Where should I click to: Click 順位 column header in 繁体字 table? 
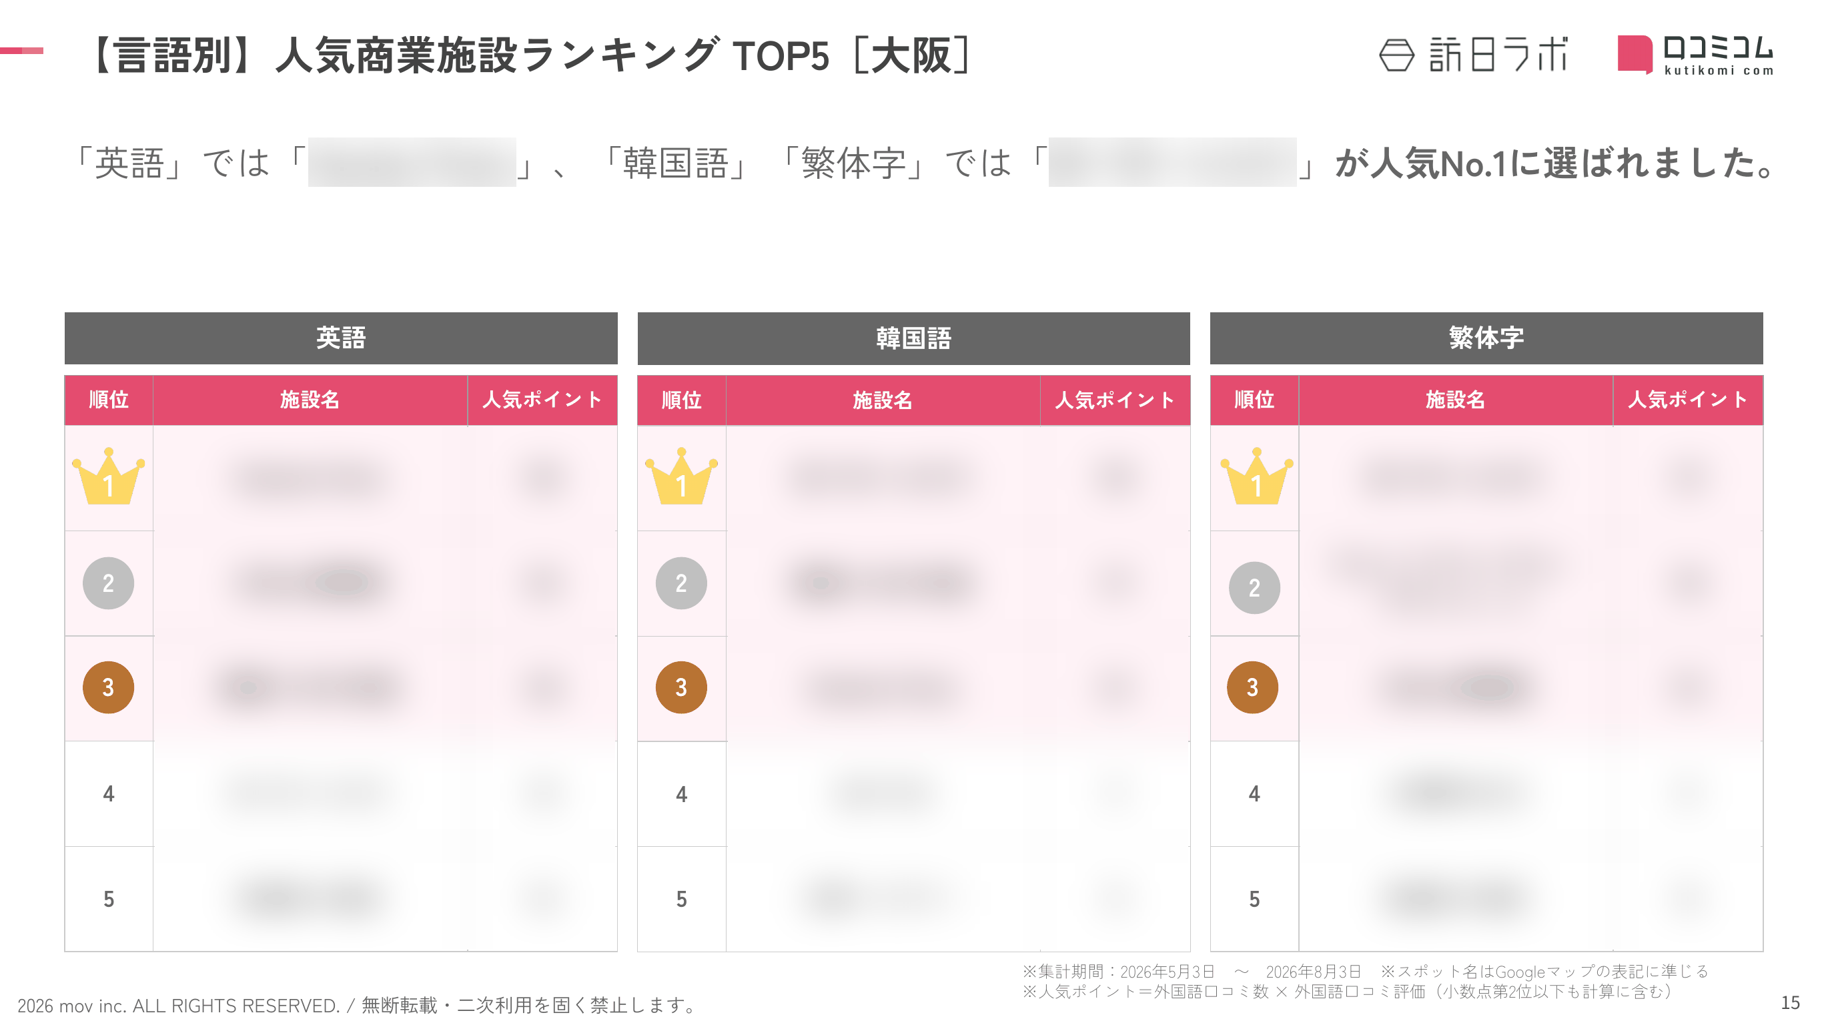[x=1254, y=400]
